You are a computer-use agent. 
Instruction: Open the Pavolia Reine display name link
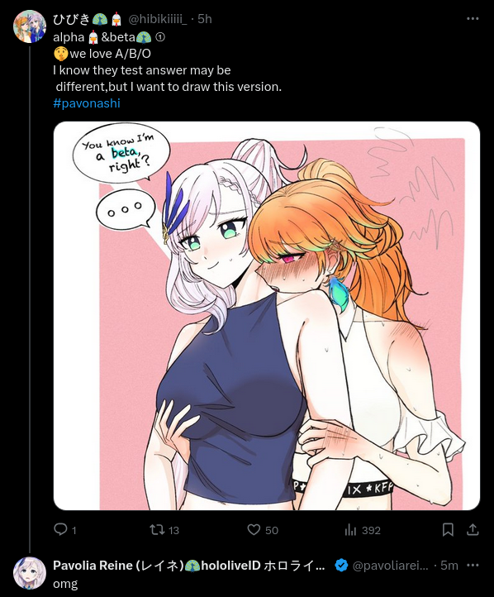tap(189, 566)
